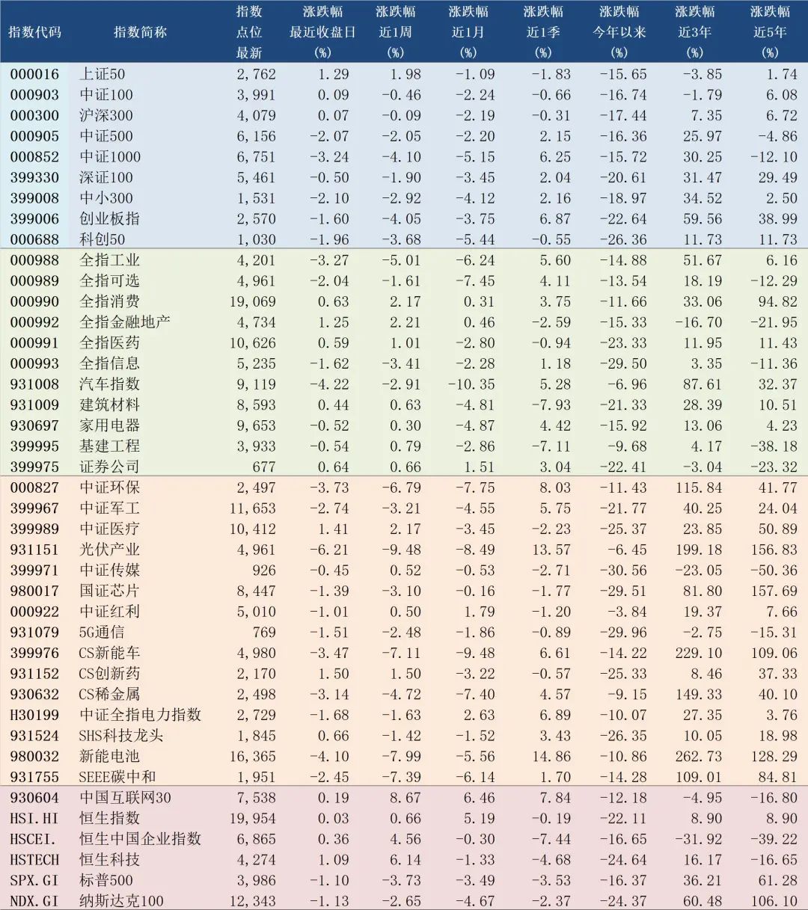Click the 国证芯片 index name

[109, 591]
